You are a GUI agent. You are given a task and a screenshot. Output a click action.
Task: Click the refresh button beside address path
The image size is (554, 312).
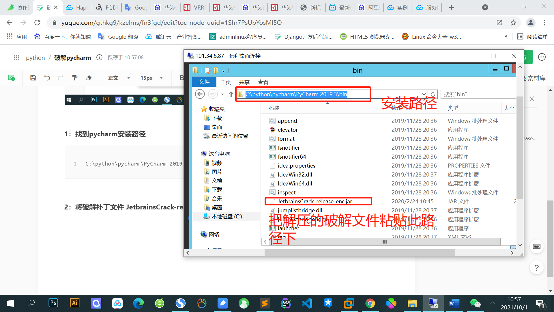[433, 94]
